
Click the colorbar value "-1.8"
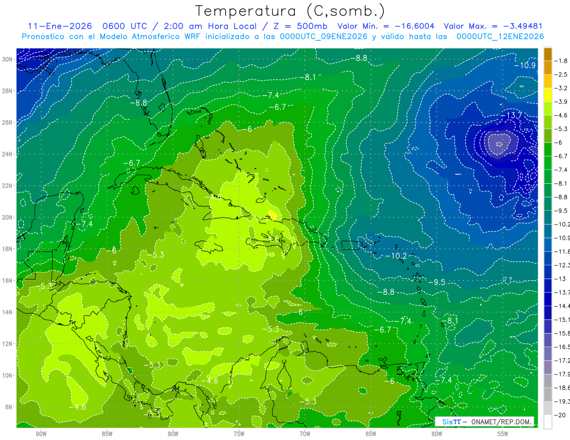561,61
